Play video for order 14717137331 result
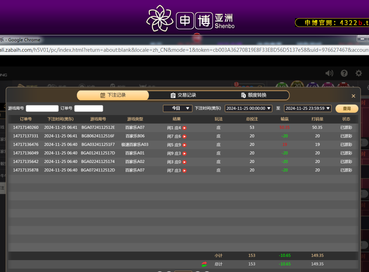The image size is (369, 272). point(185,136)
